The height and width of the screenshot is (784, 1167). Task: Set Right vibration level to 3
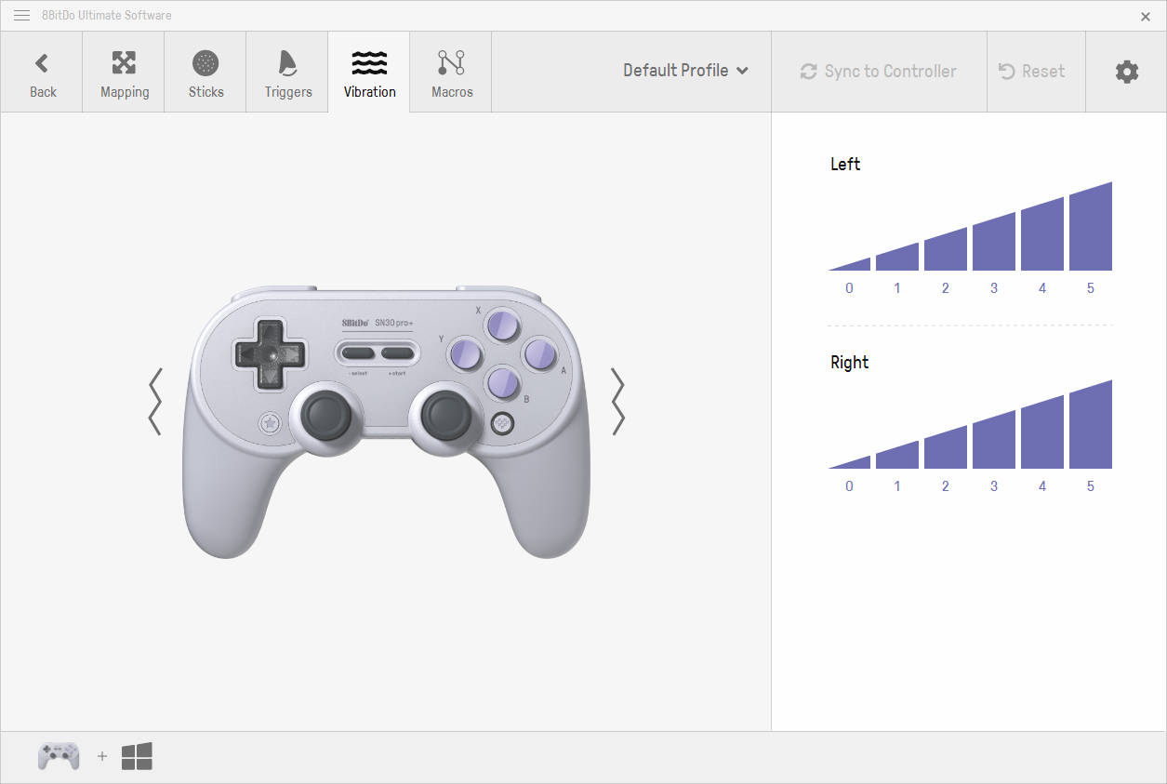[994, 440]
